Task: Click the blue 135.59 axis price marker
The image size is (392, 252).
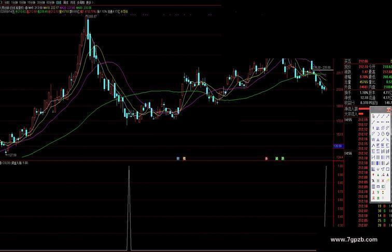Action: (339, 146)
